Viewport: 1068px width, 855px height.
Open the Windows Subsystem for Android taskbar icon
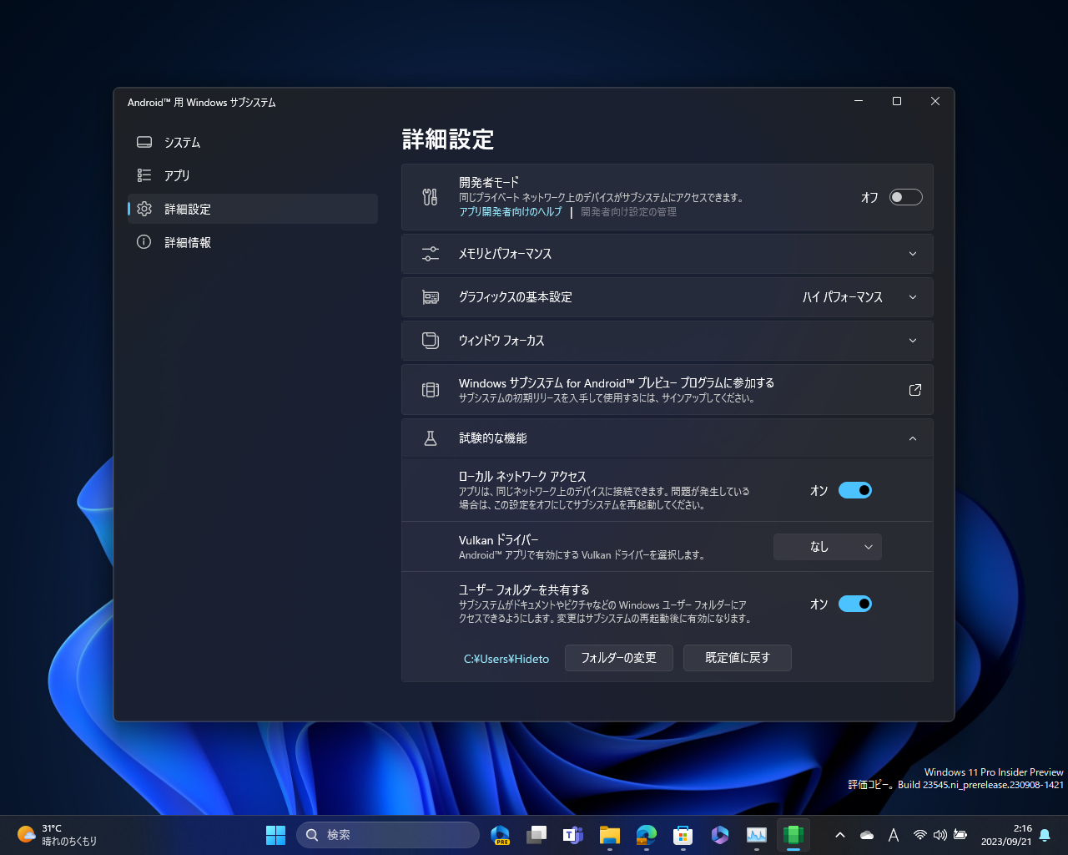[793, 835]
